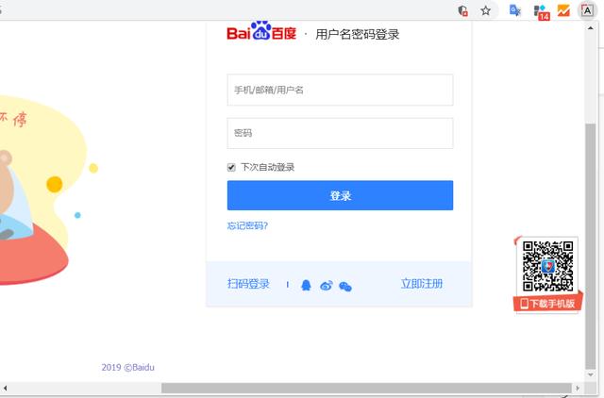Open the shield extension with red badge
604x398 pixels.
point(462,10)
